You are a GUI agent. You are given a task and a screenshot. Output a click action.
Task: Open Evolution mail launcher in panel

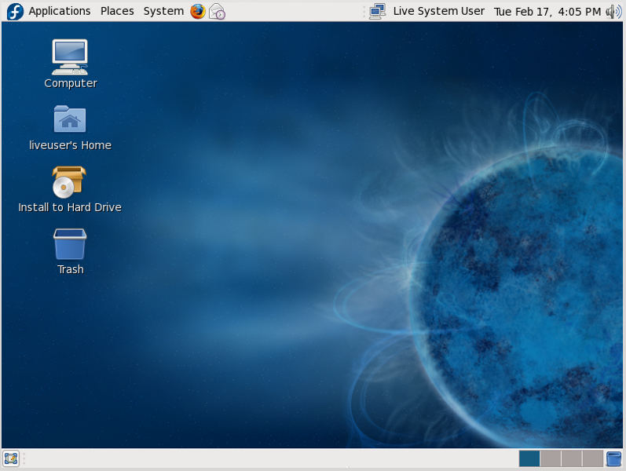coord(217,11)
